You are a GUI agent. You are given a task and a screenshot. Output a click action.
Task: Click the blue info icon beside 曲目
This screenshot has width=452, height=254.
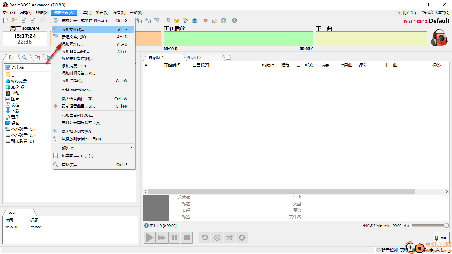pos(146,226)
